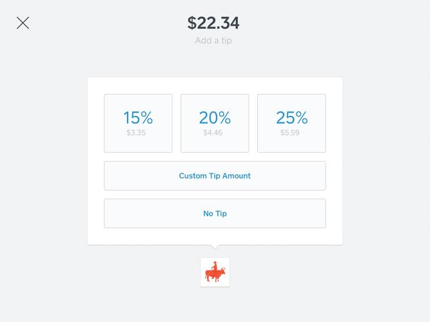
Task: Click the large 20% percentage label
Action: click(215, 118)
